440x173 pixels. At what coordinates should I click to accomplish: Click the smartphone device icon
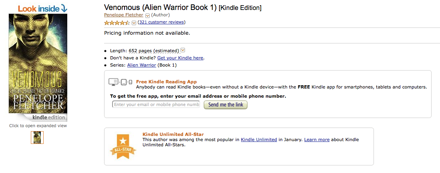coord(130,83)
